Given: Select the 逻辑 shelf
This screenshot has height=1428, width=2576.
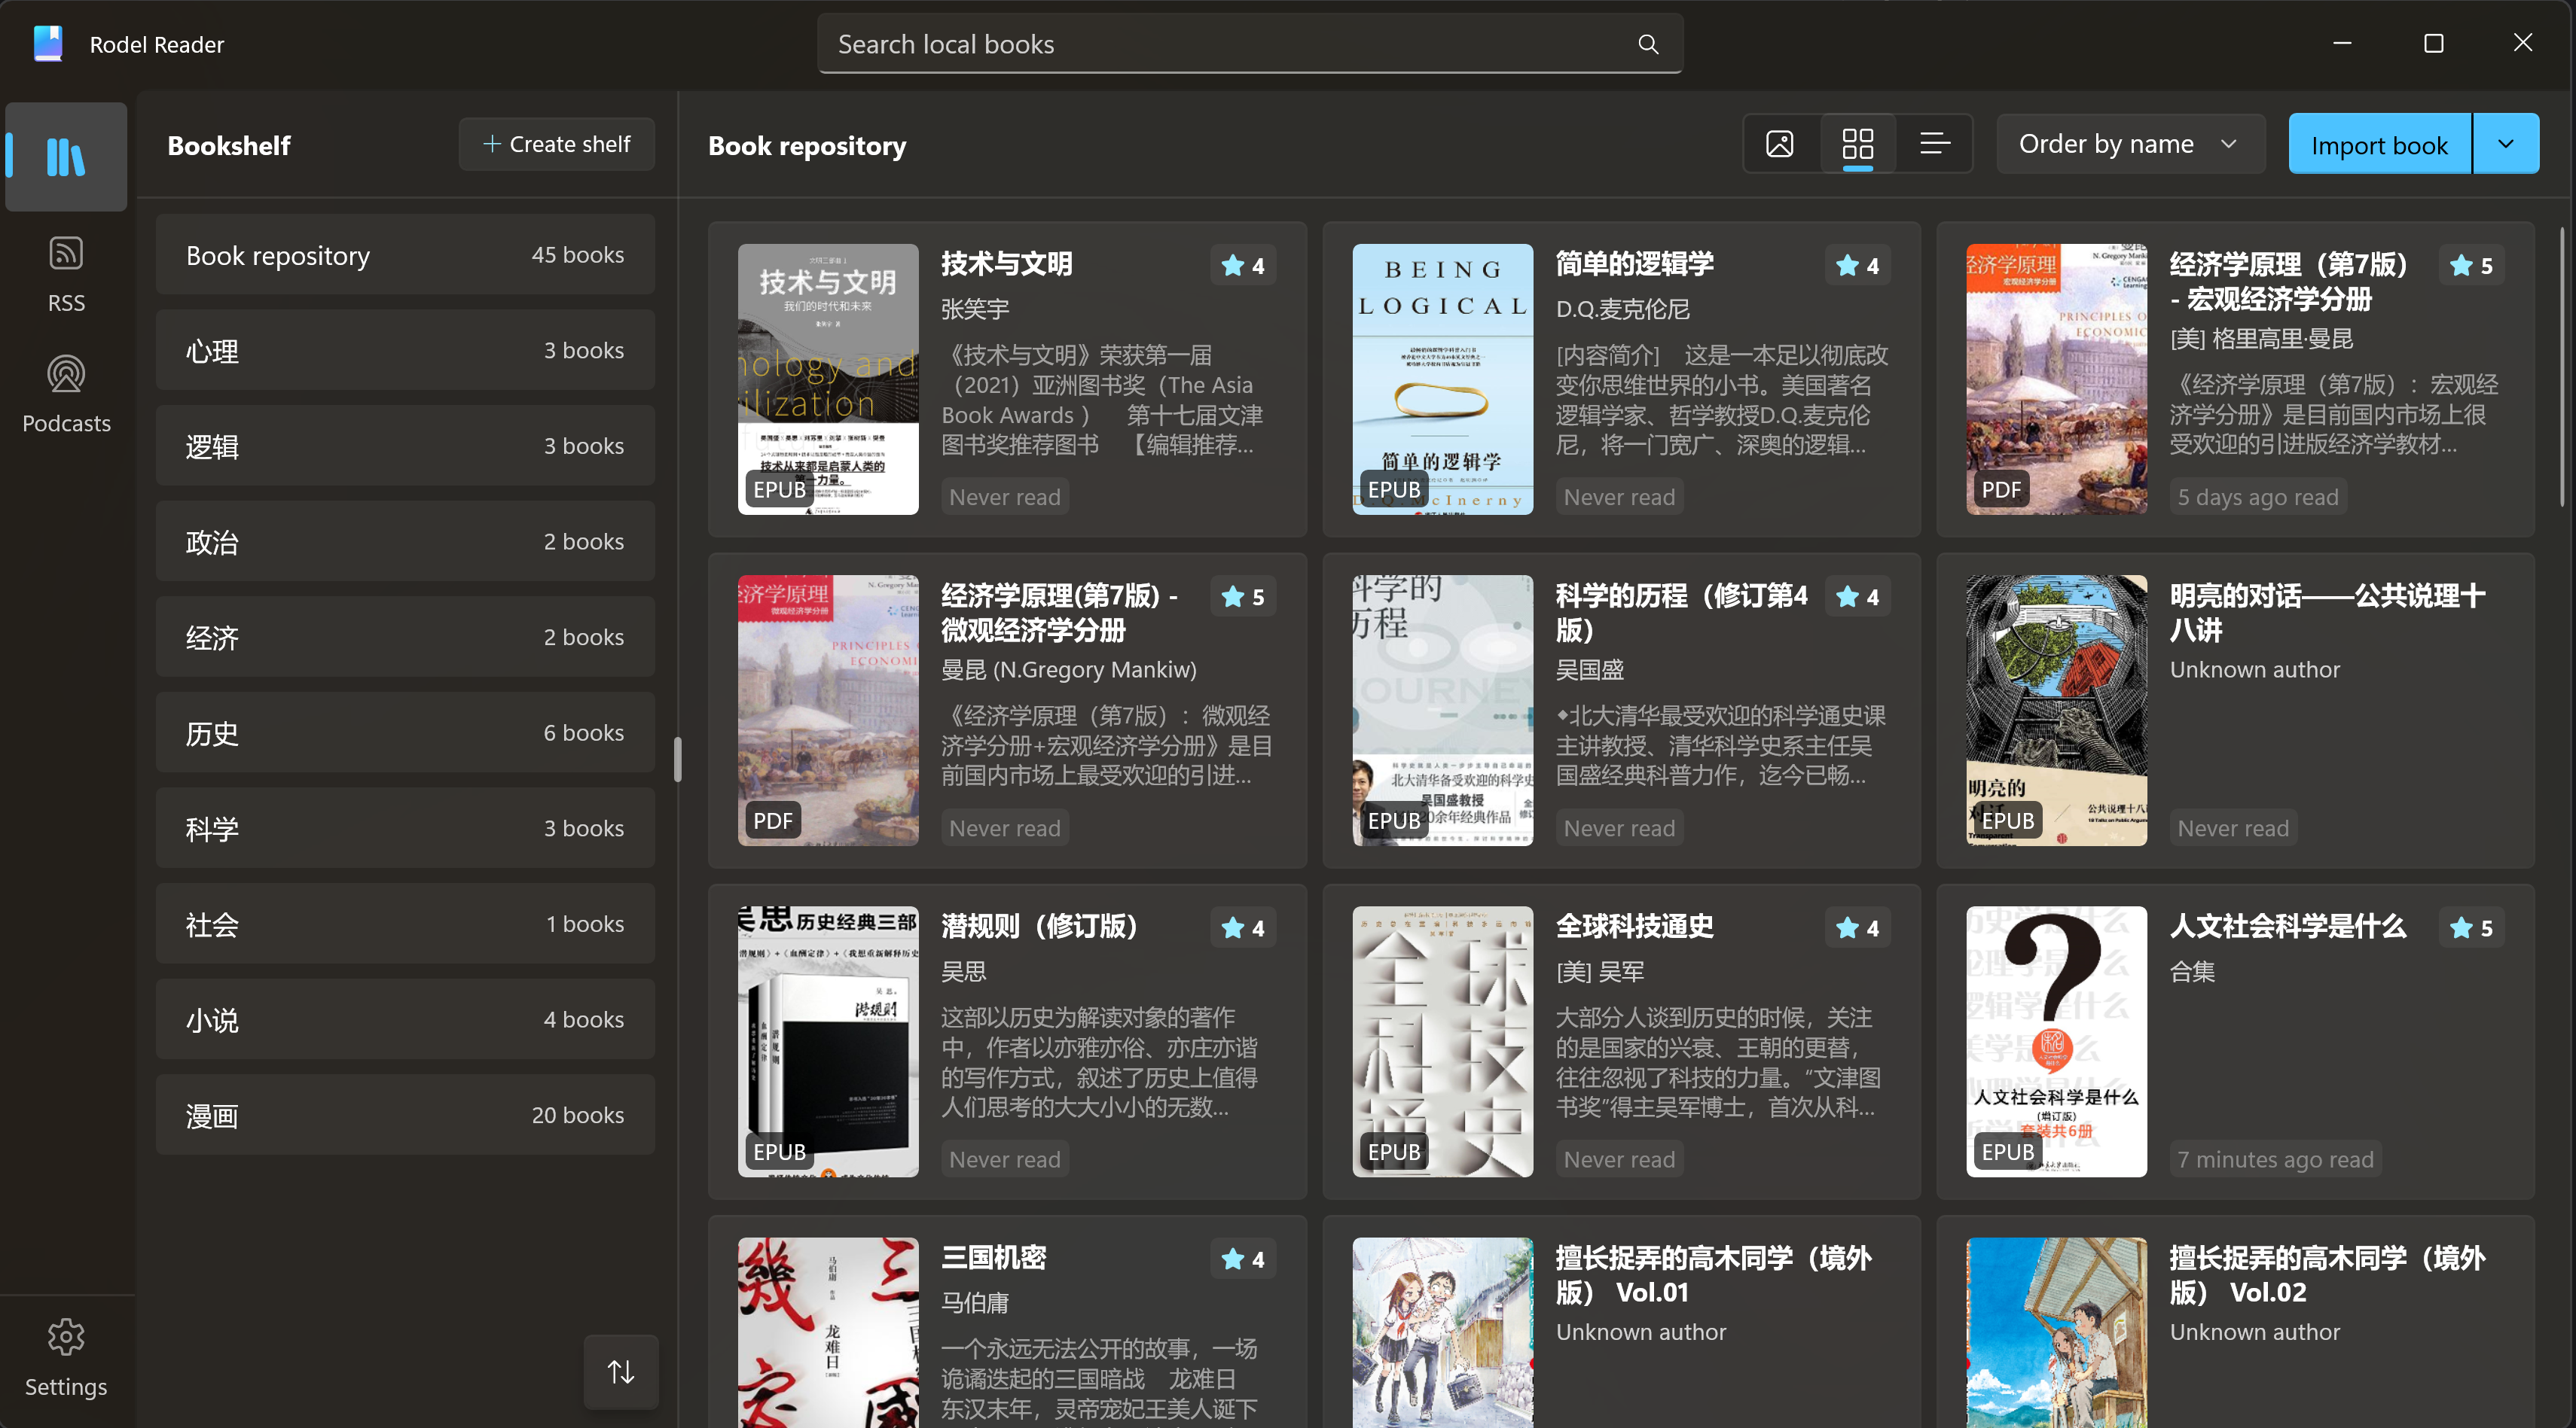Looking at the screenshot, I should (405, 446).
